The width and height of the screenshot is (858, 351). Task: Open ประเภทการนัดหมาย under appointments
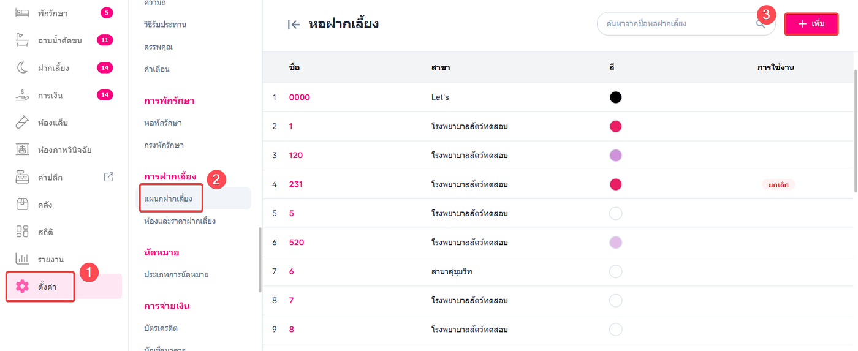coord(177,274)
